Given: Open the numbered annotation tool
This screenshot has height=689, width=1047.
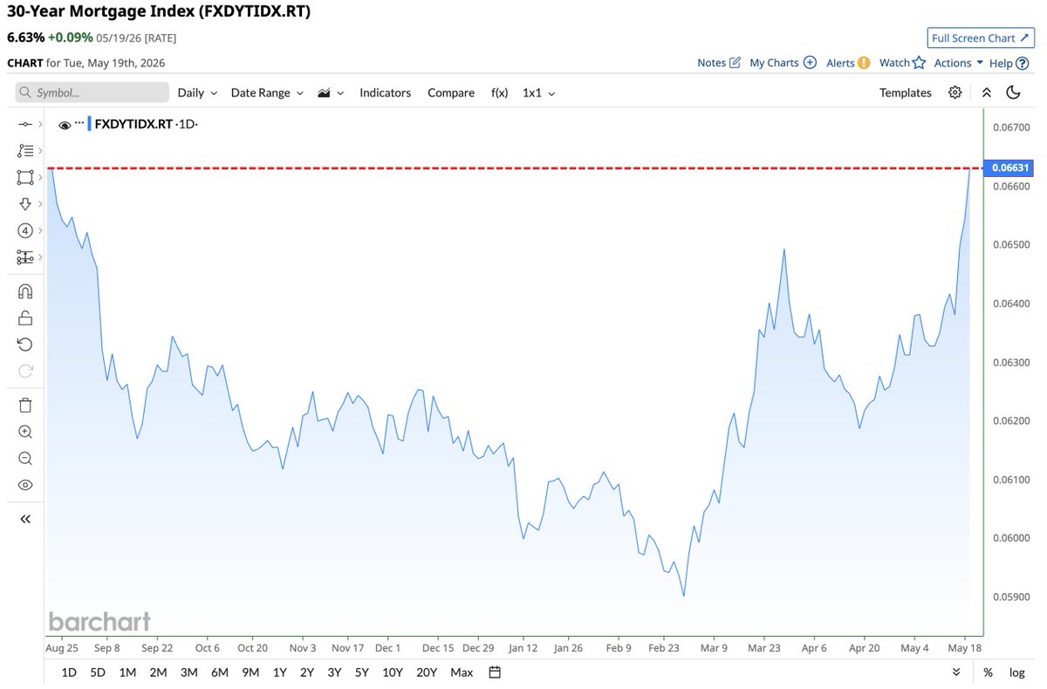Looking at the screenshot, I should tap(24, 230).
